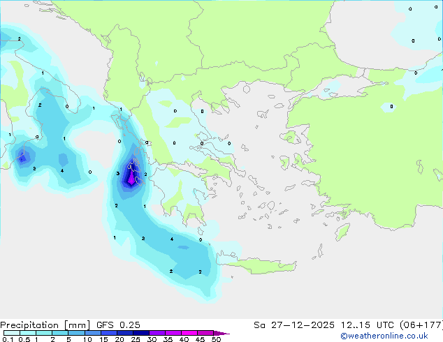Click the darkest navy legend swatch above 25
This screenshot has height=342, width=443.
141,333
